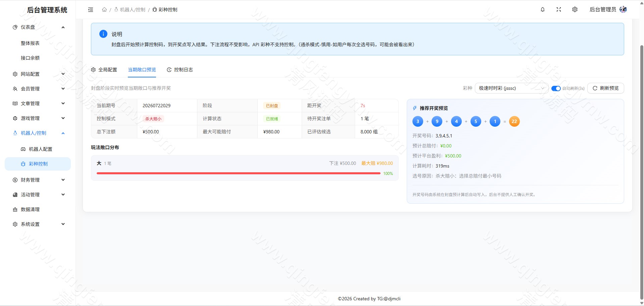Click the 机器人/控制 robot icon in the sidebar
644x306 pixels.
[x=15, y=133]
